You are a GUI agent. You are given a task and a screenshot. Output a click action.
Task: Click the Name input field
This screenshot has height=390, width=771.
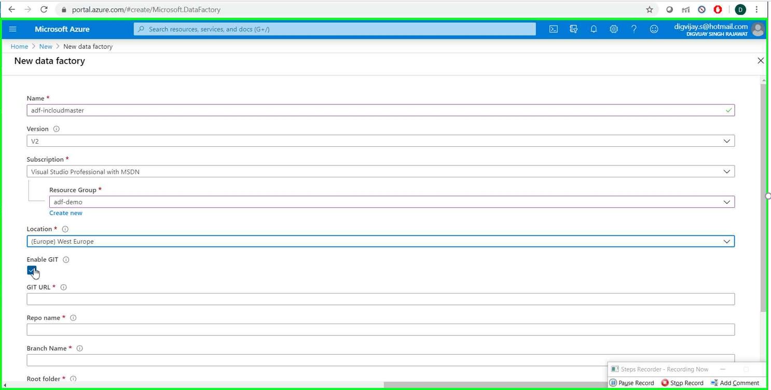(x=380, y=110)
